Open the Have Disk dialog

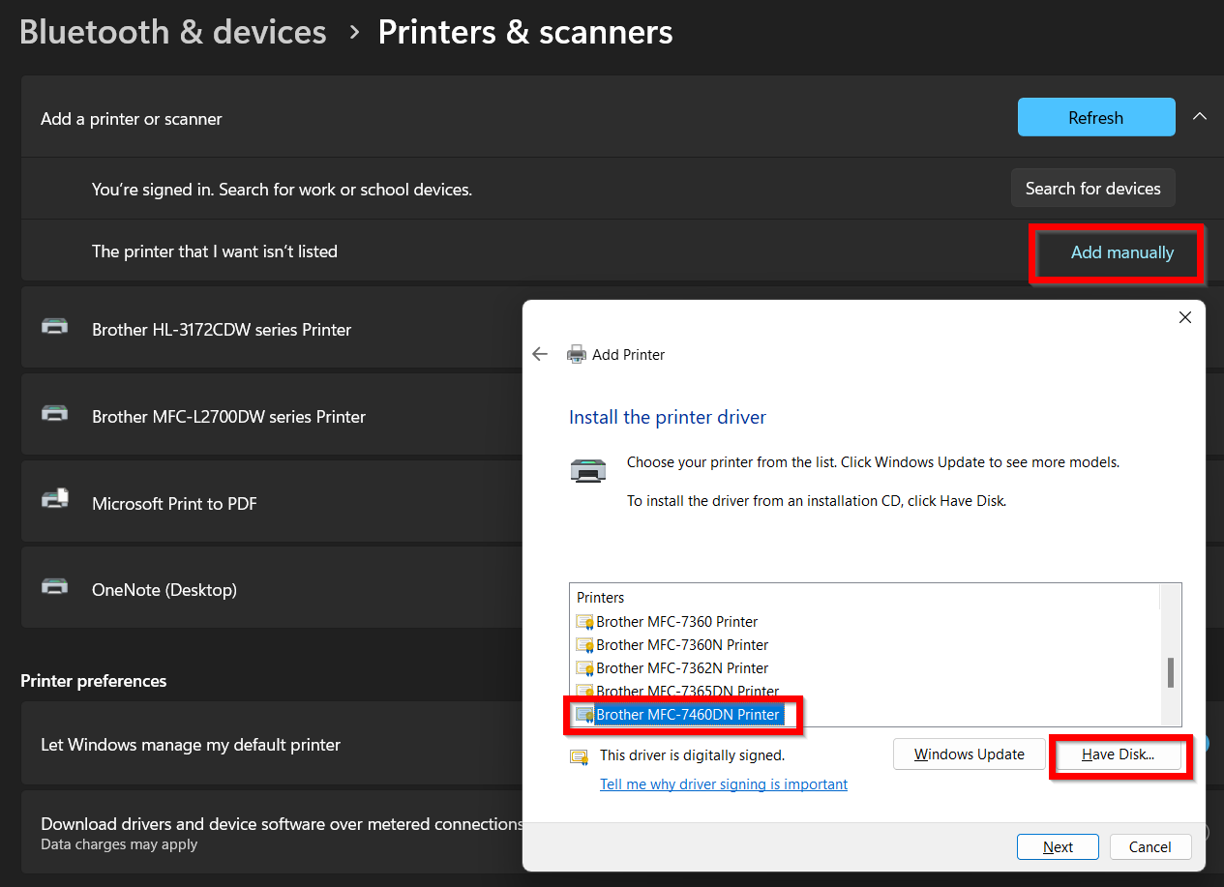pos(1118,754)
